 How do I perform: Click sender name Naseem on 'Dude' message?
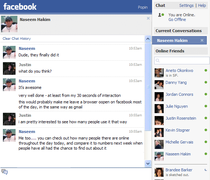pos(27,48)
